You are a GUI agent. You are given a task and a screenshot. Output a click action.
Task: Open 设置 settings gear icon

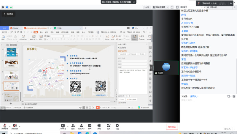(x=117, y=126)
